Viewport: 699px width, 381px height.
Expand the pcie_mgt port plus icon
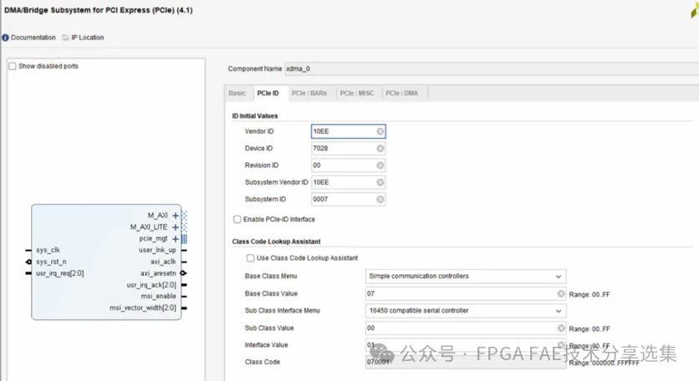click(x=176, y=238)
